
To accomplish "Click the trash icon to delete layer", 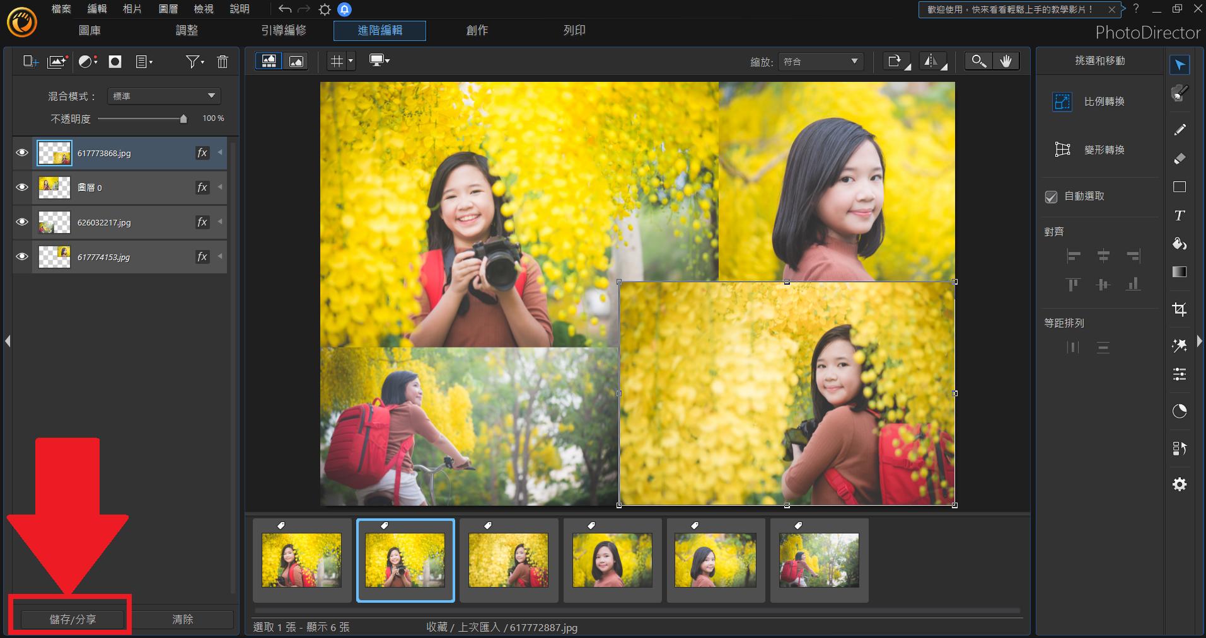I will pos(223,62).
